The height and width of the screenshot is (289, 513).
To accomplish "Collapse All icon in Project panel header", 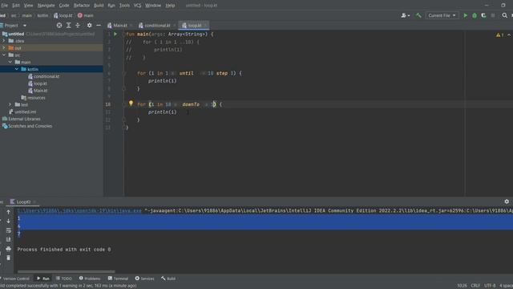I will click(x=78, y=25).
